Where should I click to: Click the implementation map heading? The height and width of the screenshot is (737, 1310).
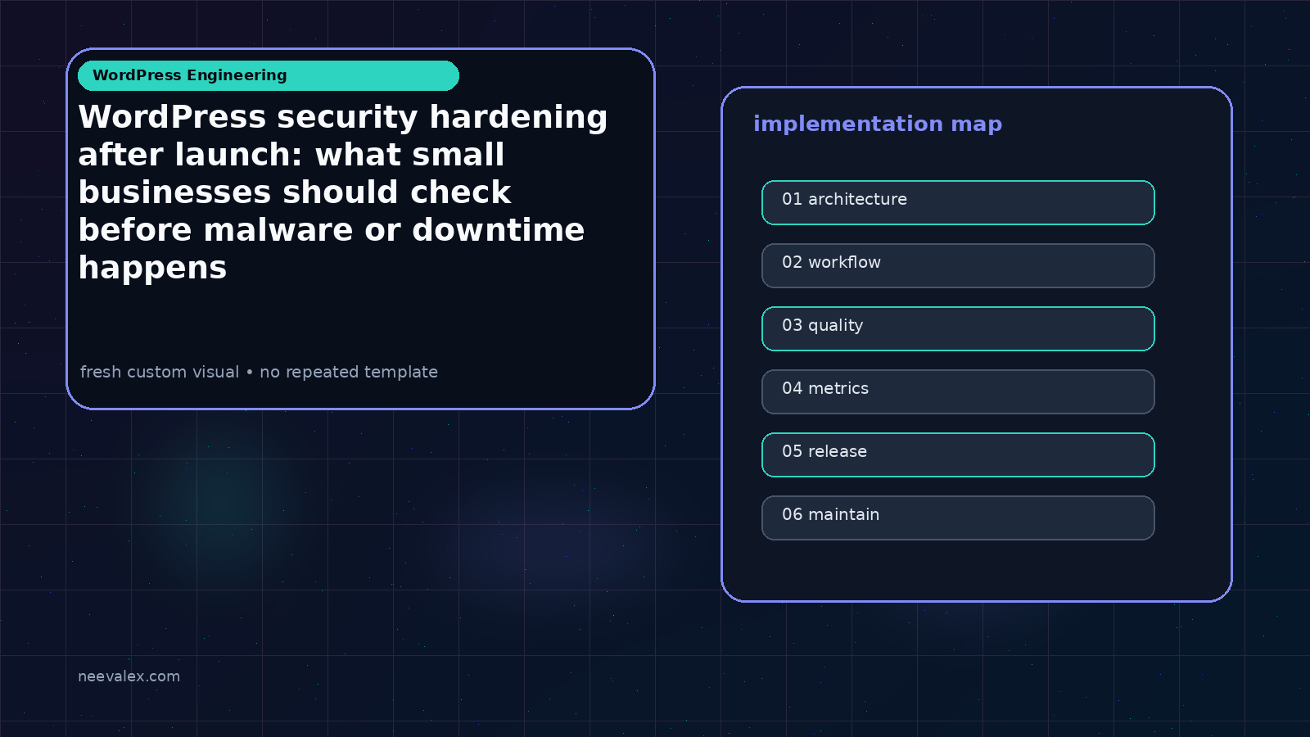878,124
